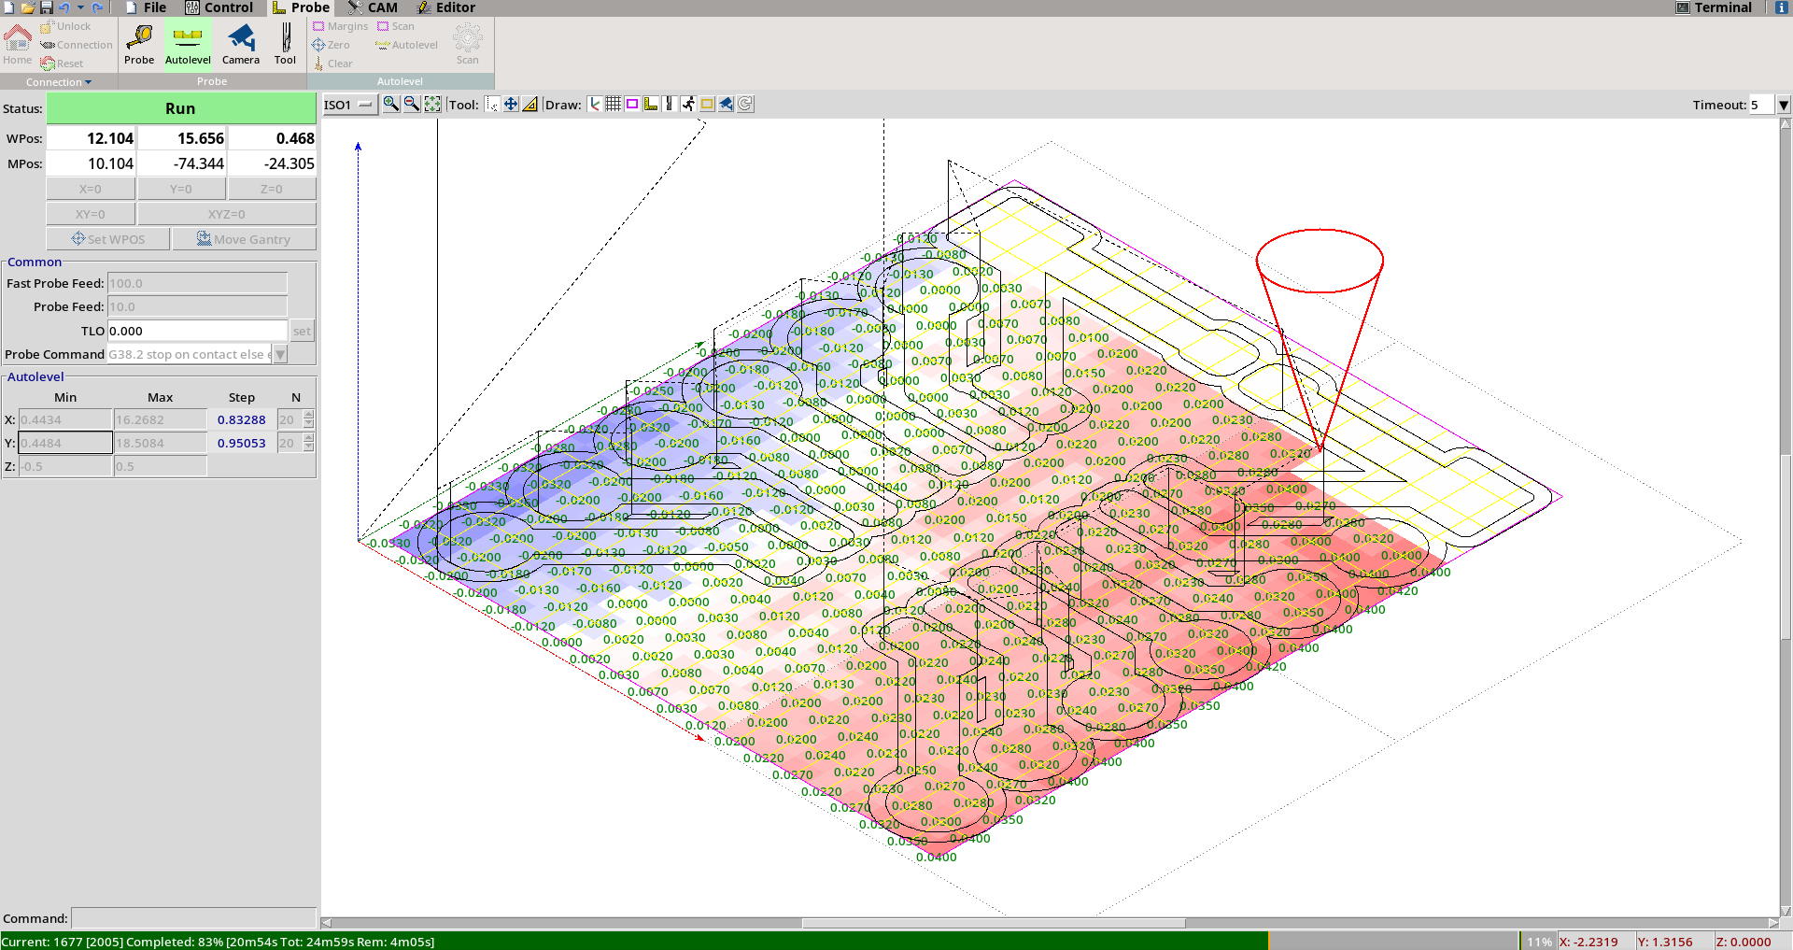
Task: Fit drawing to screen icon
Action: [x=432, y=105]
